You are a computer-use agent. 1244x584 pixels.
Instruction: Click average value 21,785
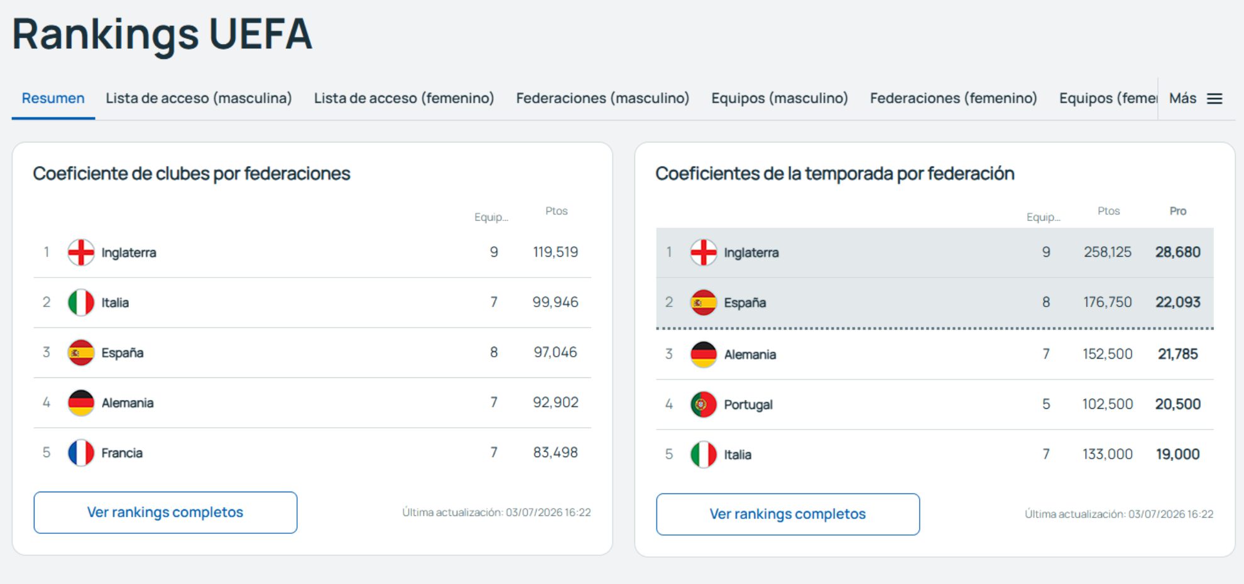click(1178, 354)
